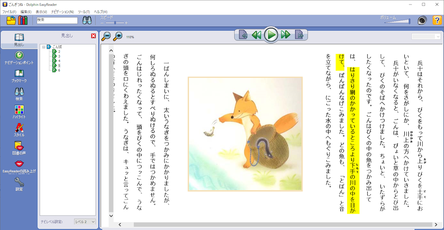Image resolution: width=444 pixels, height=230 pixels.
Task: Fast forward to the next sentence
Action: (285, 35)
